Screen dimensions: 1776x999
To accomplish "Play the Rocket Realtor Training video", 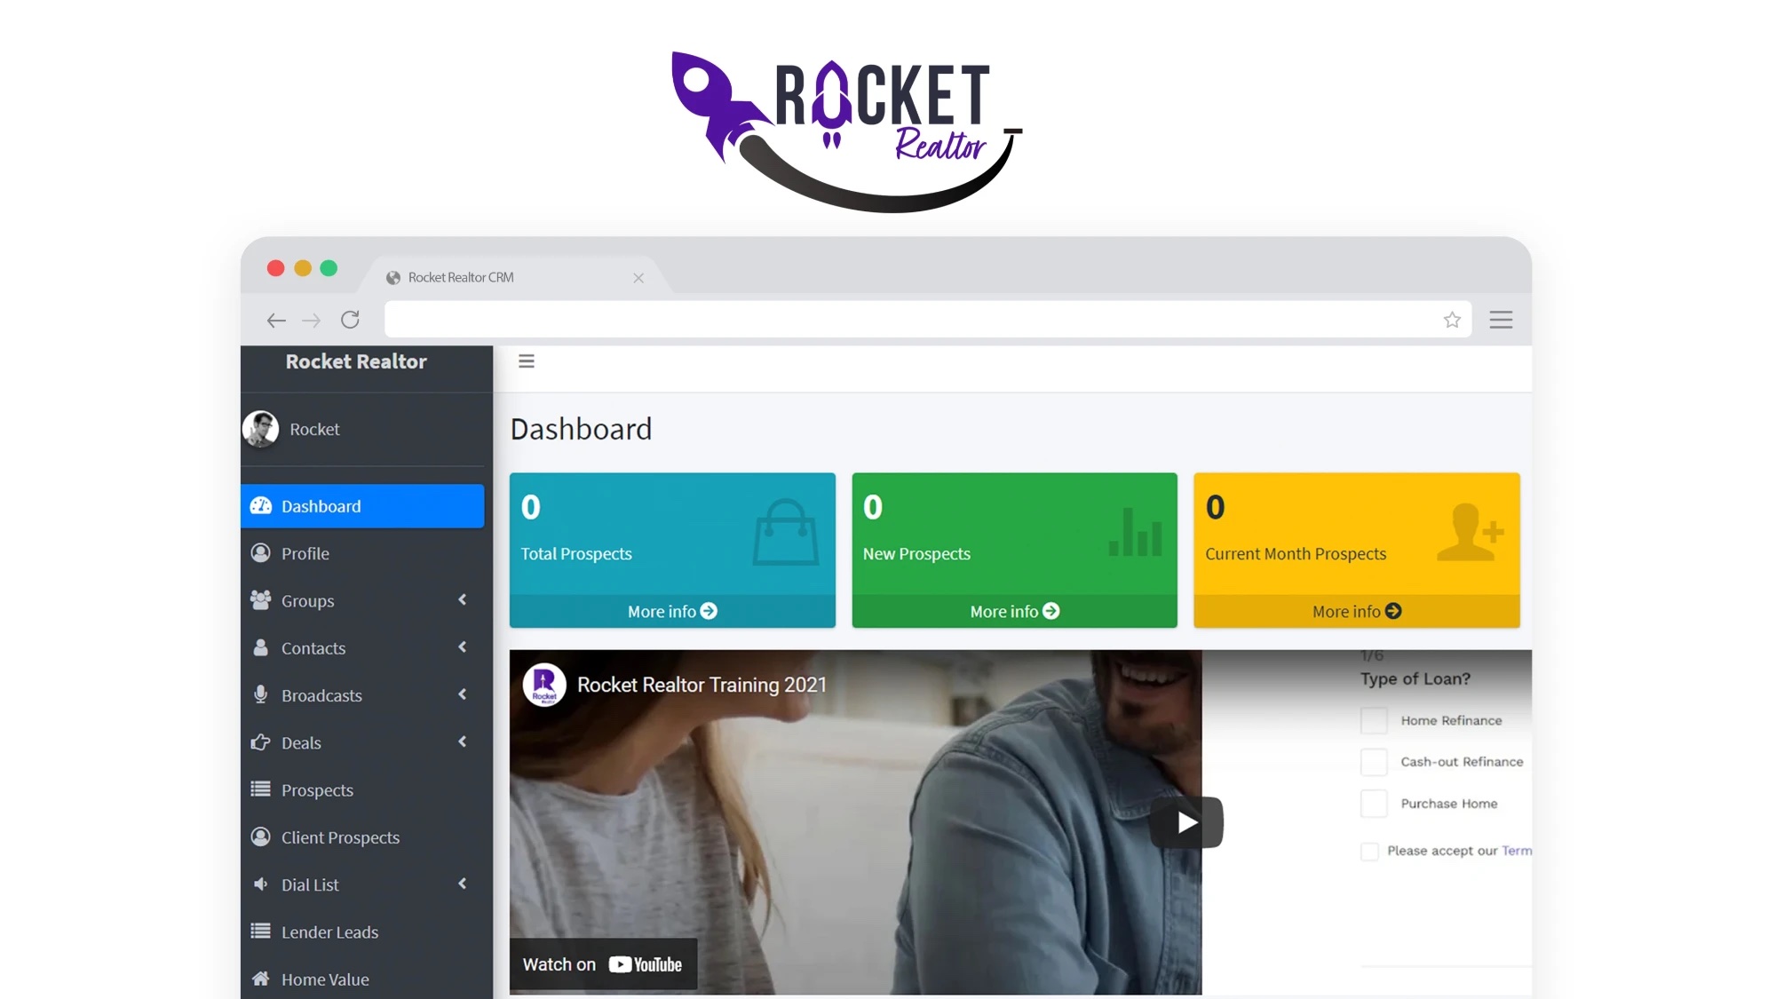I will [1186, 823].
